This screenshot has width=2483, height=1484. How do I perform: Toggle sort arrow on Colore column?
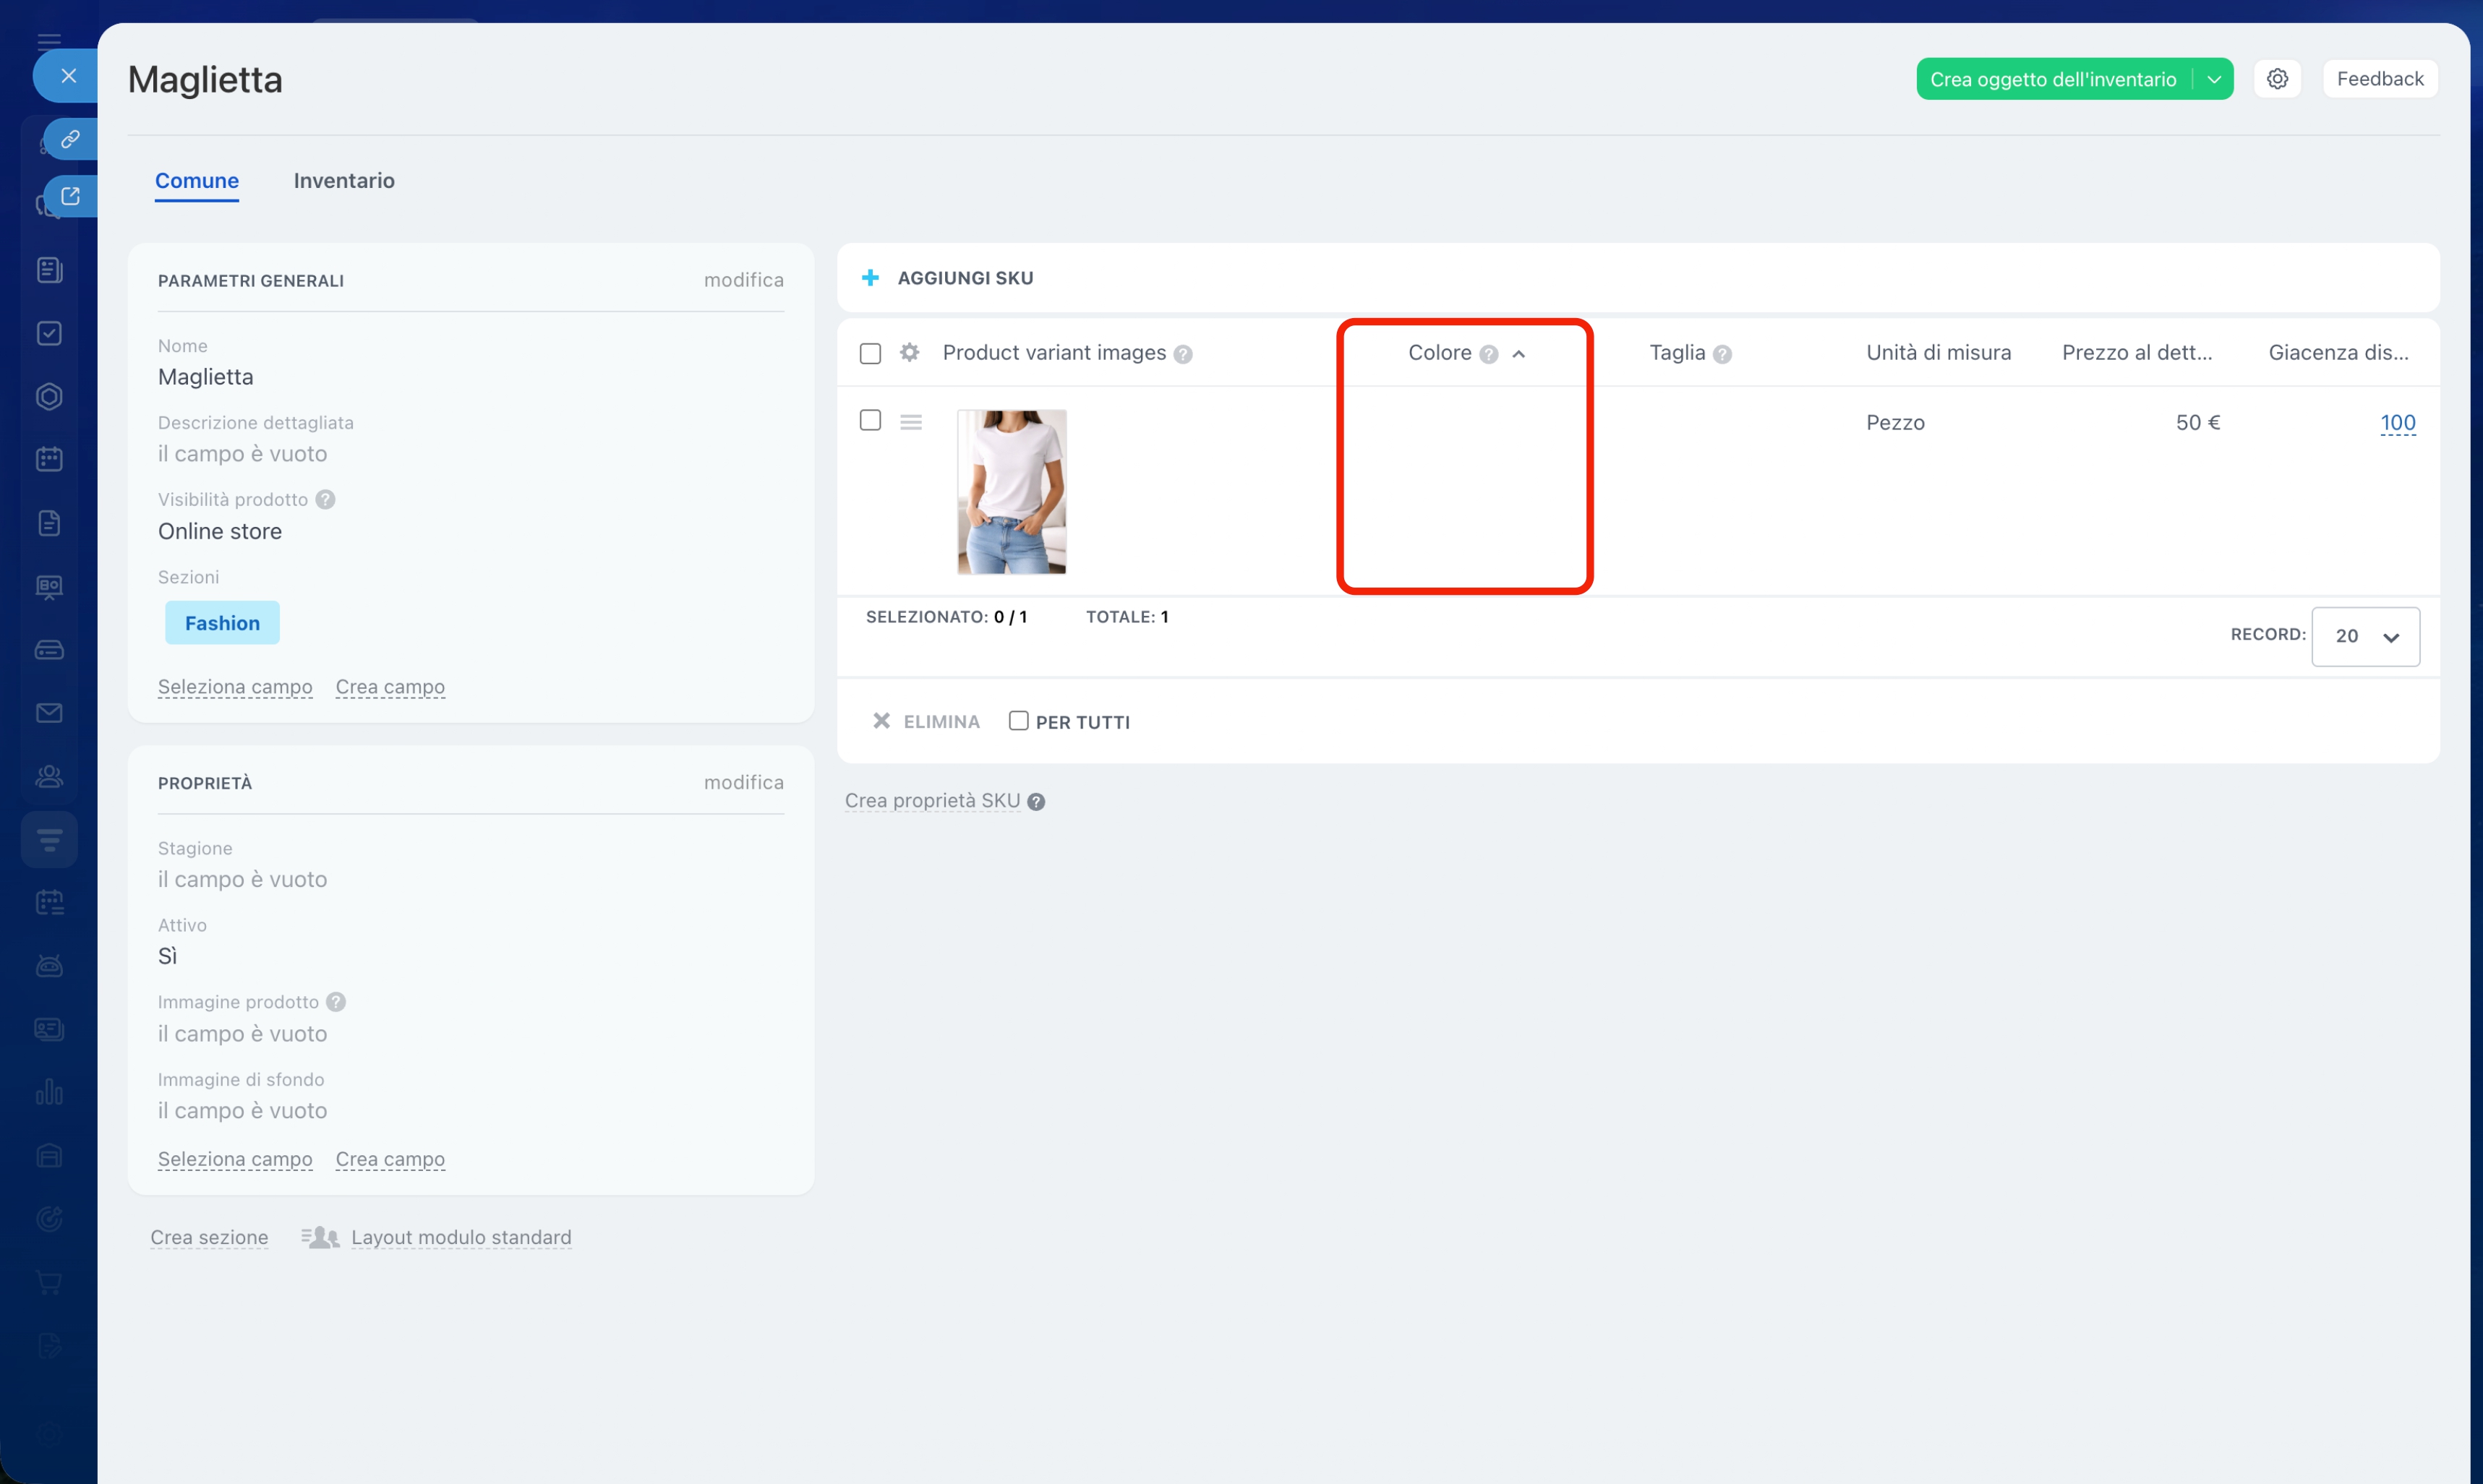click(x=1518, y=354)
